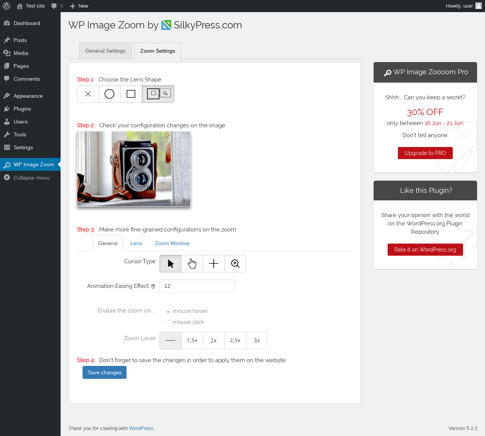Select the pointer hand cursor type
The width and height of the screenshot is (485, 436).
coord(192,264)
